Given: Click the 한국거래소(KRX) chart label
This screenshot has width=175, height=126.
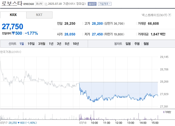Looking at the screenshot, I should 10,52.
